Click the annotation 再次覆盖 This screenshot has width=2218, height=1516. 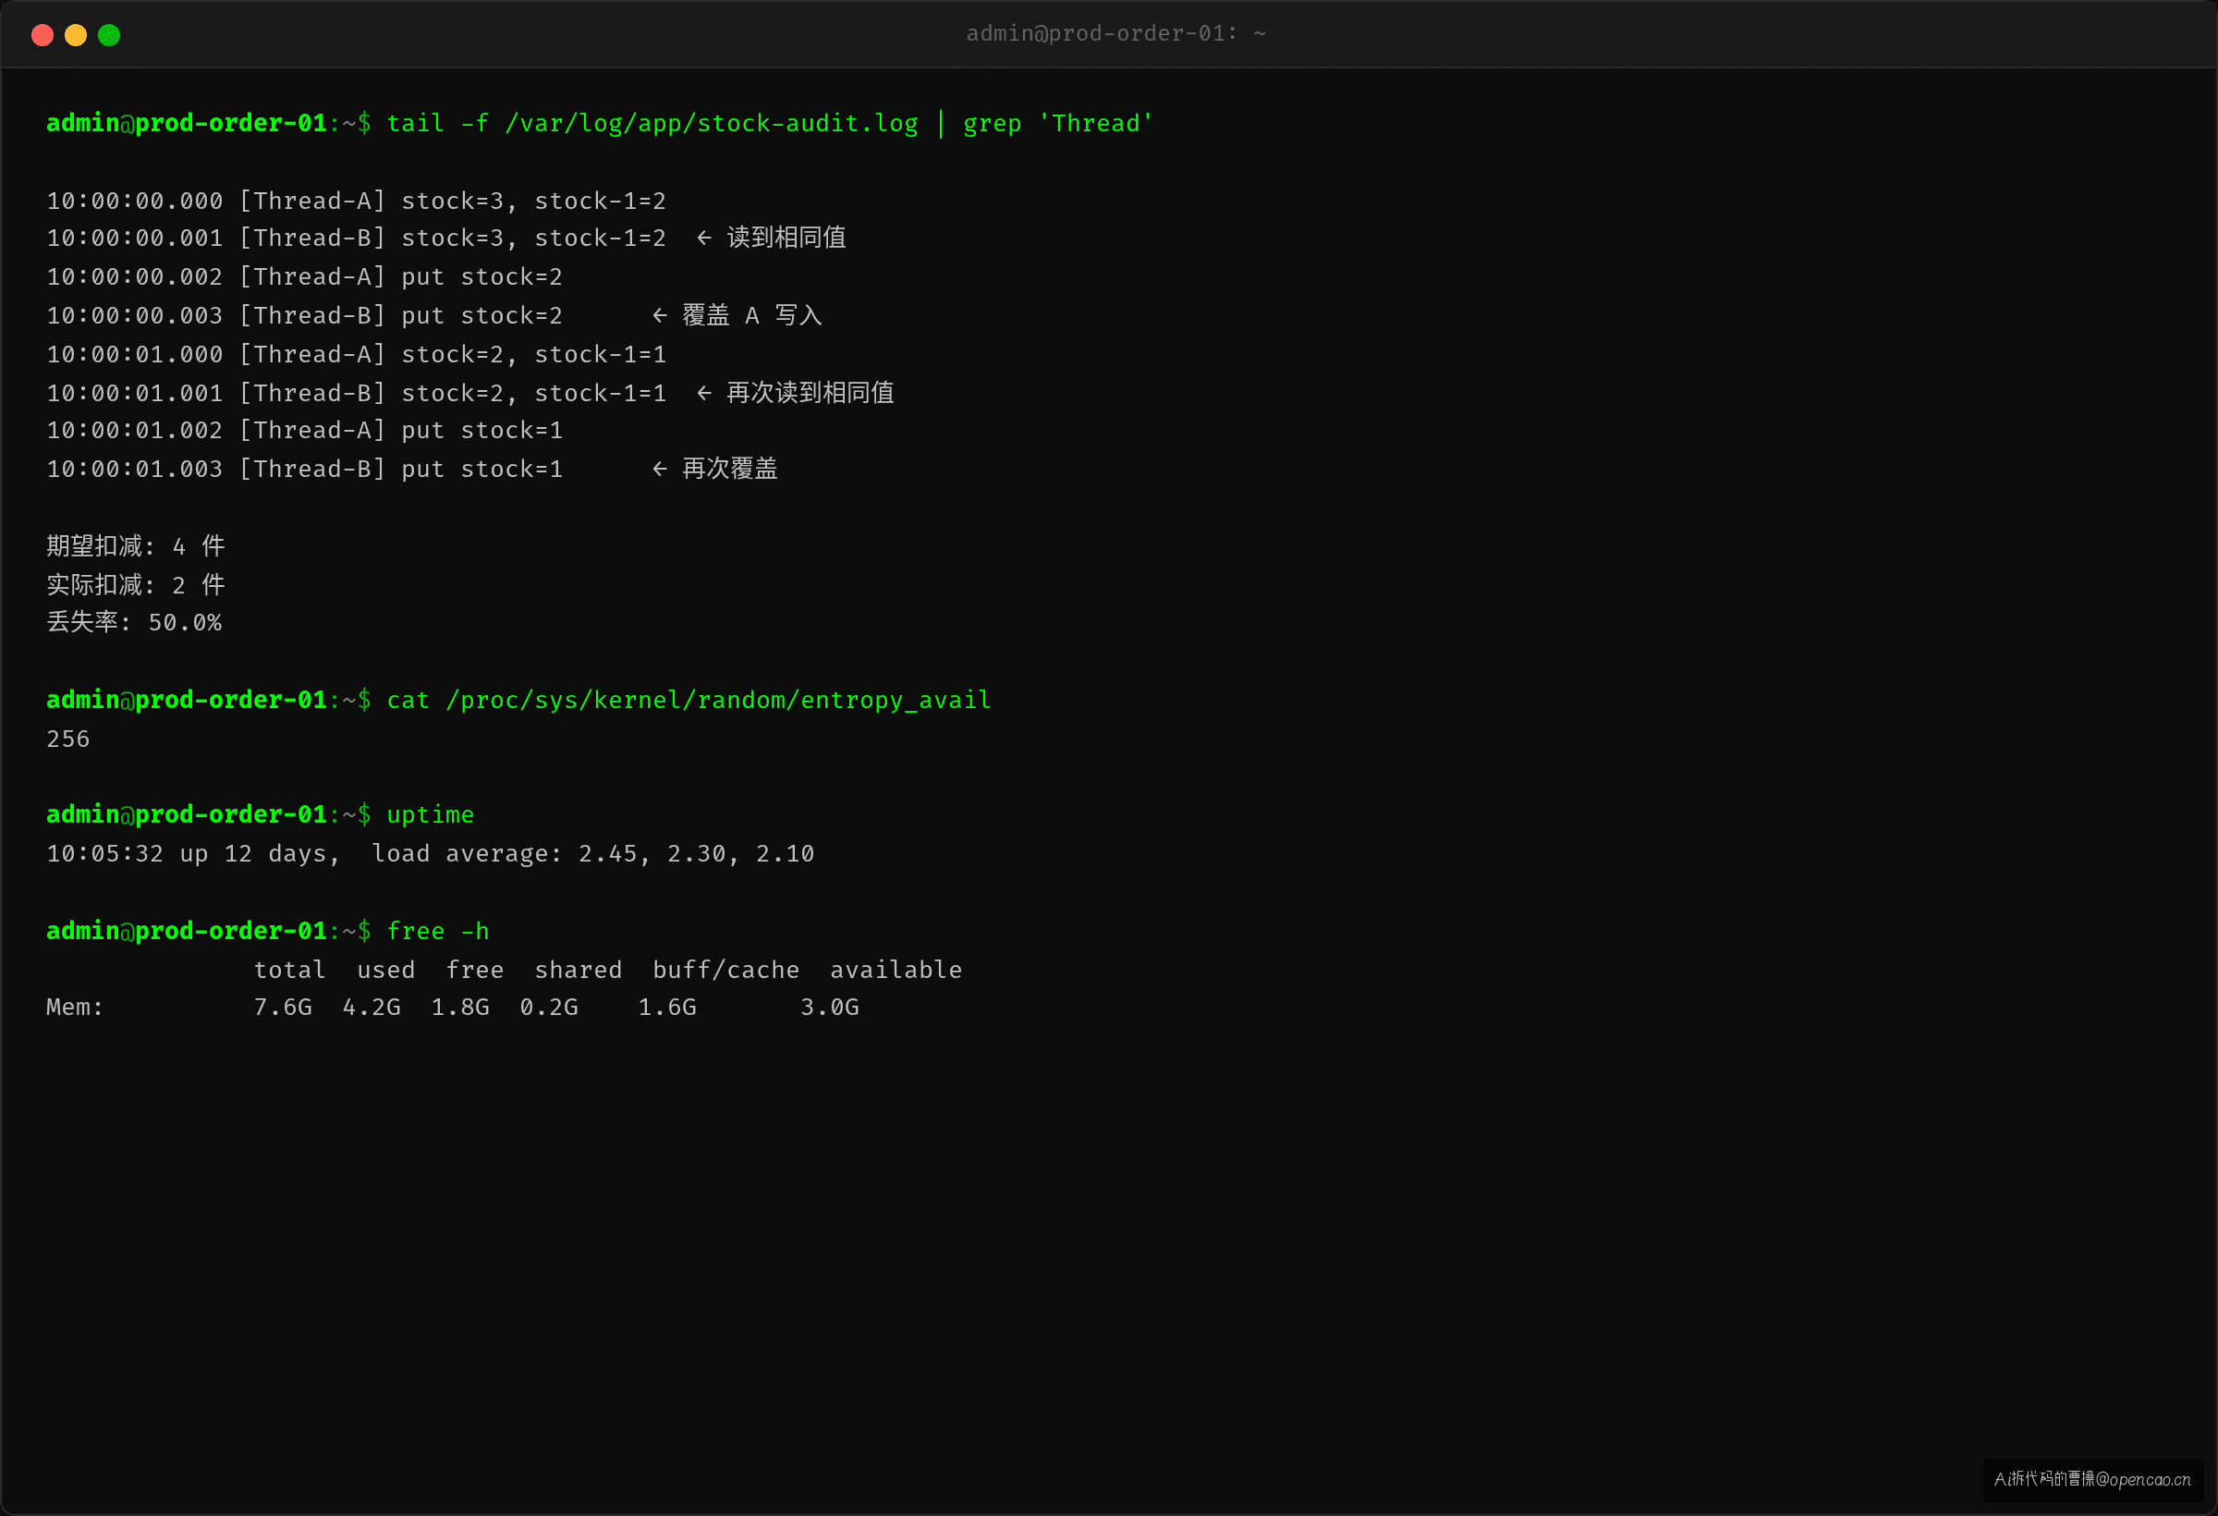point(730,469)
